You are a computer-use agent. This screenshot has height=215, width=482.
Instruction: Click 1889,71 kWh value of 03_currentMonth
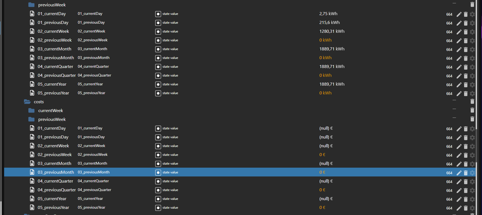pyautogui.click(x=332, y=49)
